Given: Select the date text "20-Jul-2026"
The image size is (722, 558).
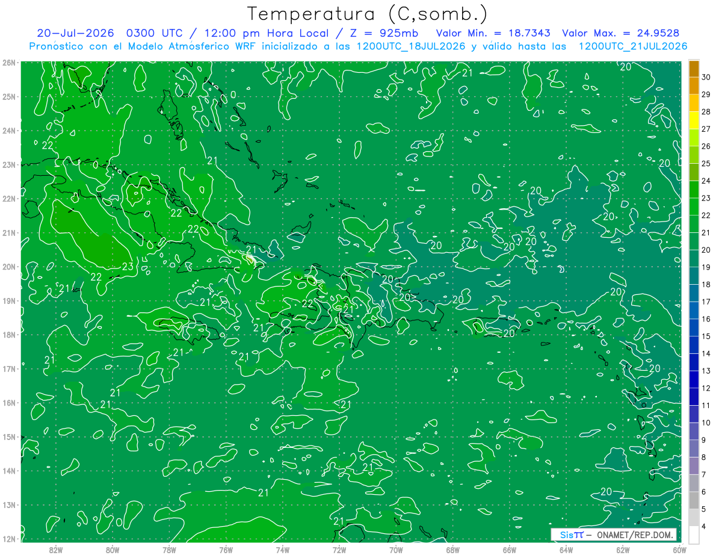Looking at the screenshot, I should tap(75, 33).
